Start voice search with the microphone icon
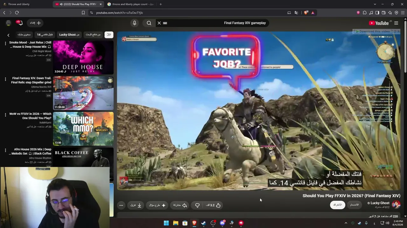 click(135, 23)
